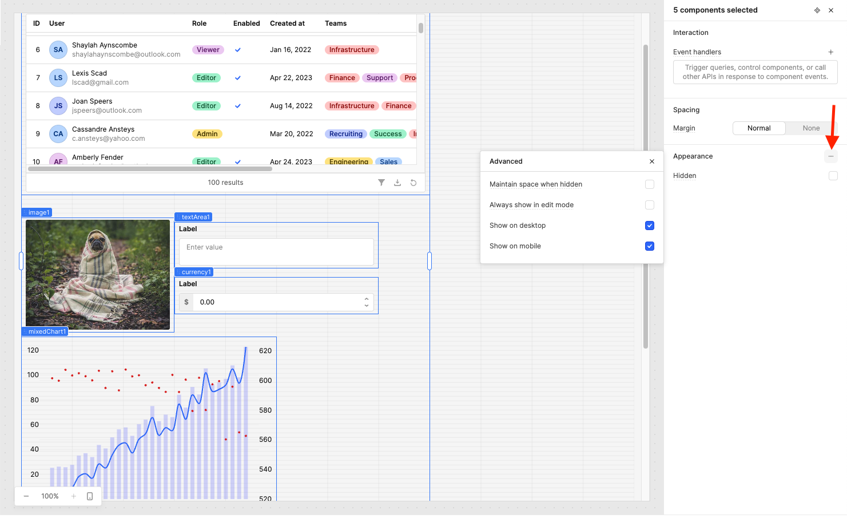Click the 100% zoom level value
847x518 pixels.
(50, 496)
